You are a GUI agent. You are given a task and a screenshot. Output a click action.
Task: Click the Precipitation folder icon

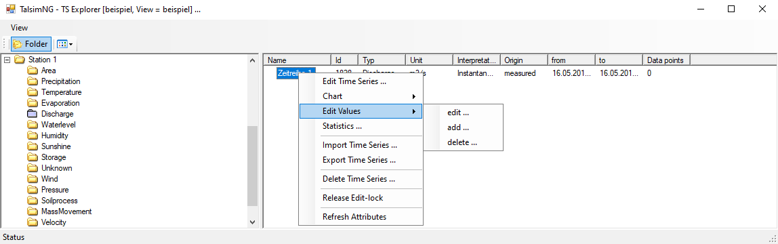pos(33,81)
